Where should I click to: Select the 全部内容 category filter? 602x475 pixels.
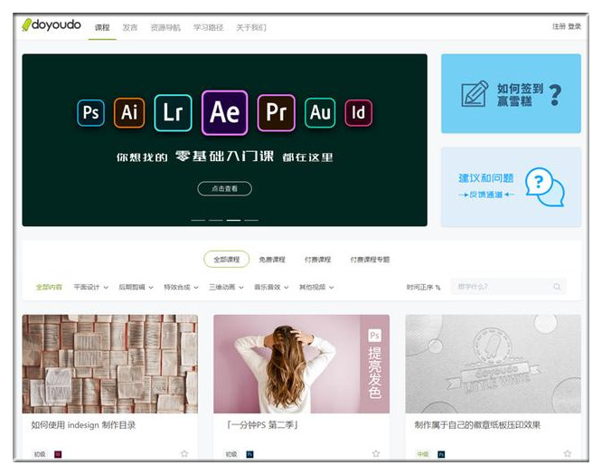click(49, 287)
